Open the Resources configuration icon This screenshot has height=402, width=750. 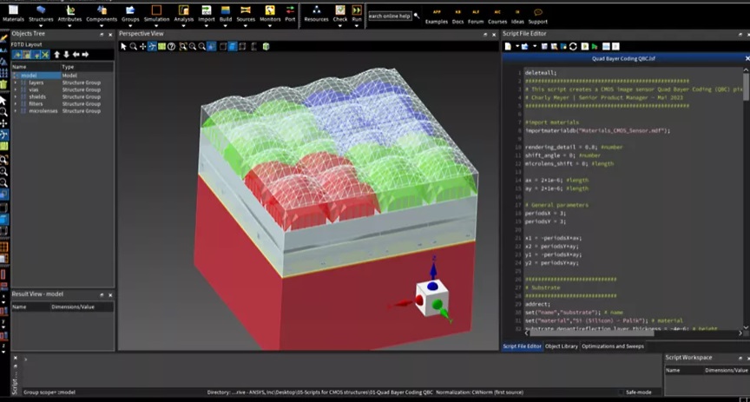click(x=316, y=10)
